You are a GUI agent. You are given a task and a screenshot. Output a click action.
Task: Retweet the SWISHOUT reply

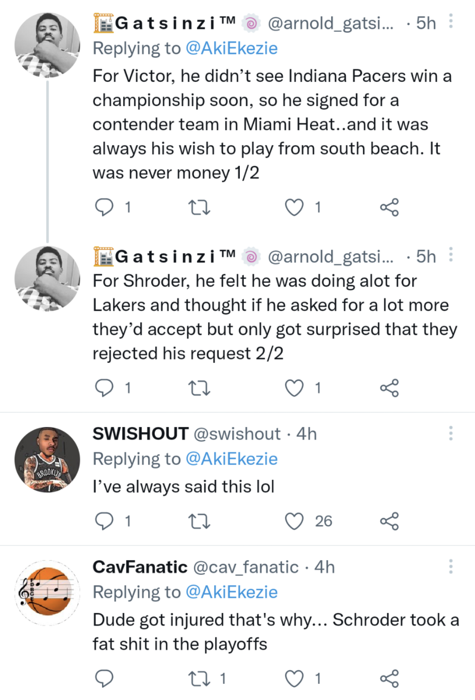pos(199,521)
